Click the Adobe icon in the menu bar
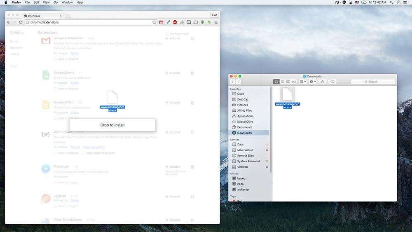 (337, 2)
